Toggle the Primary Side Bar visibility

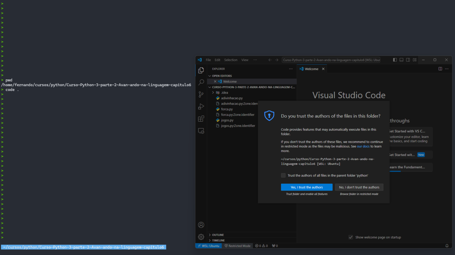pyautogui.click(x=395, y=60)
